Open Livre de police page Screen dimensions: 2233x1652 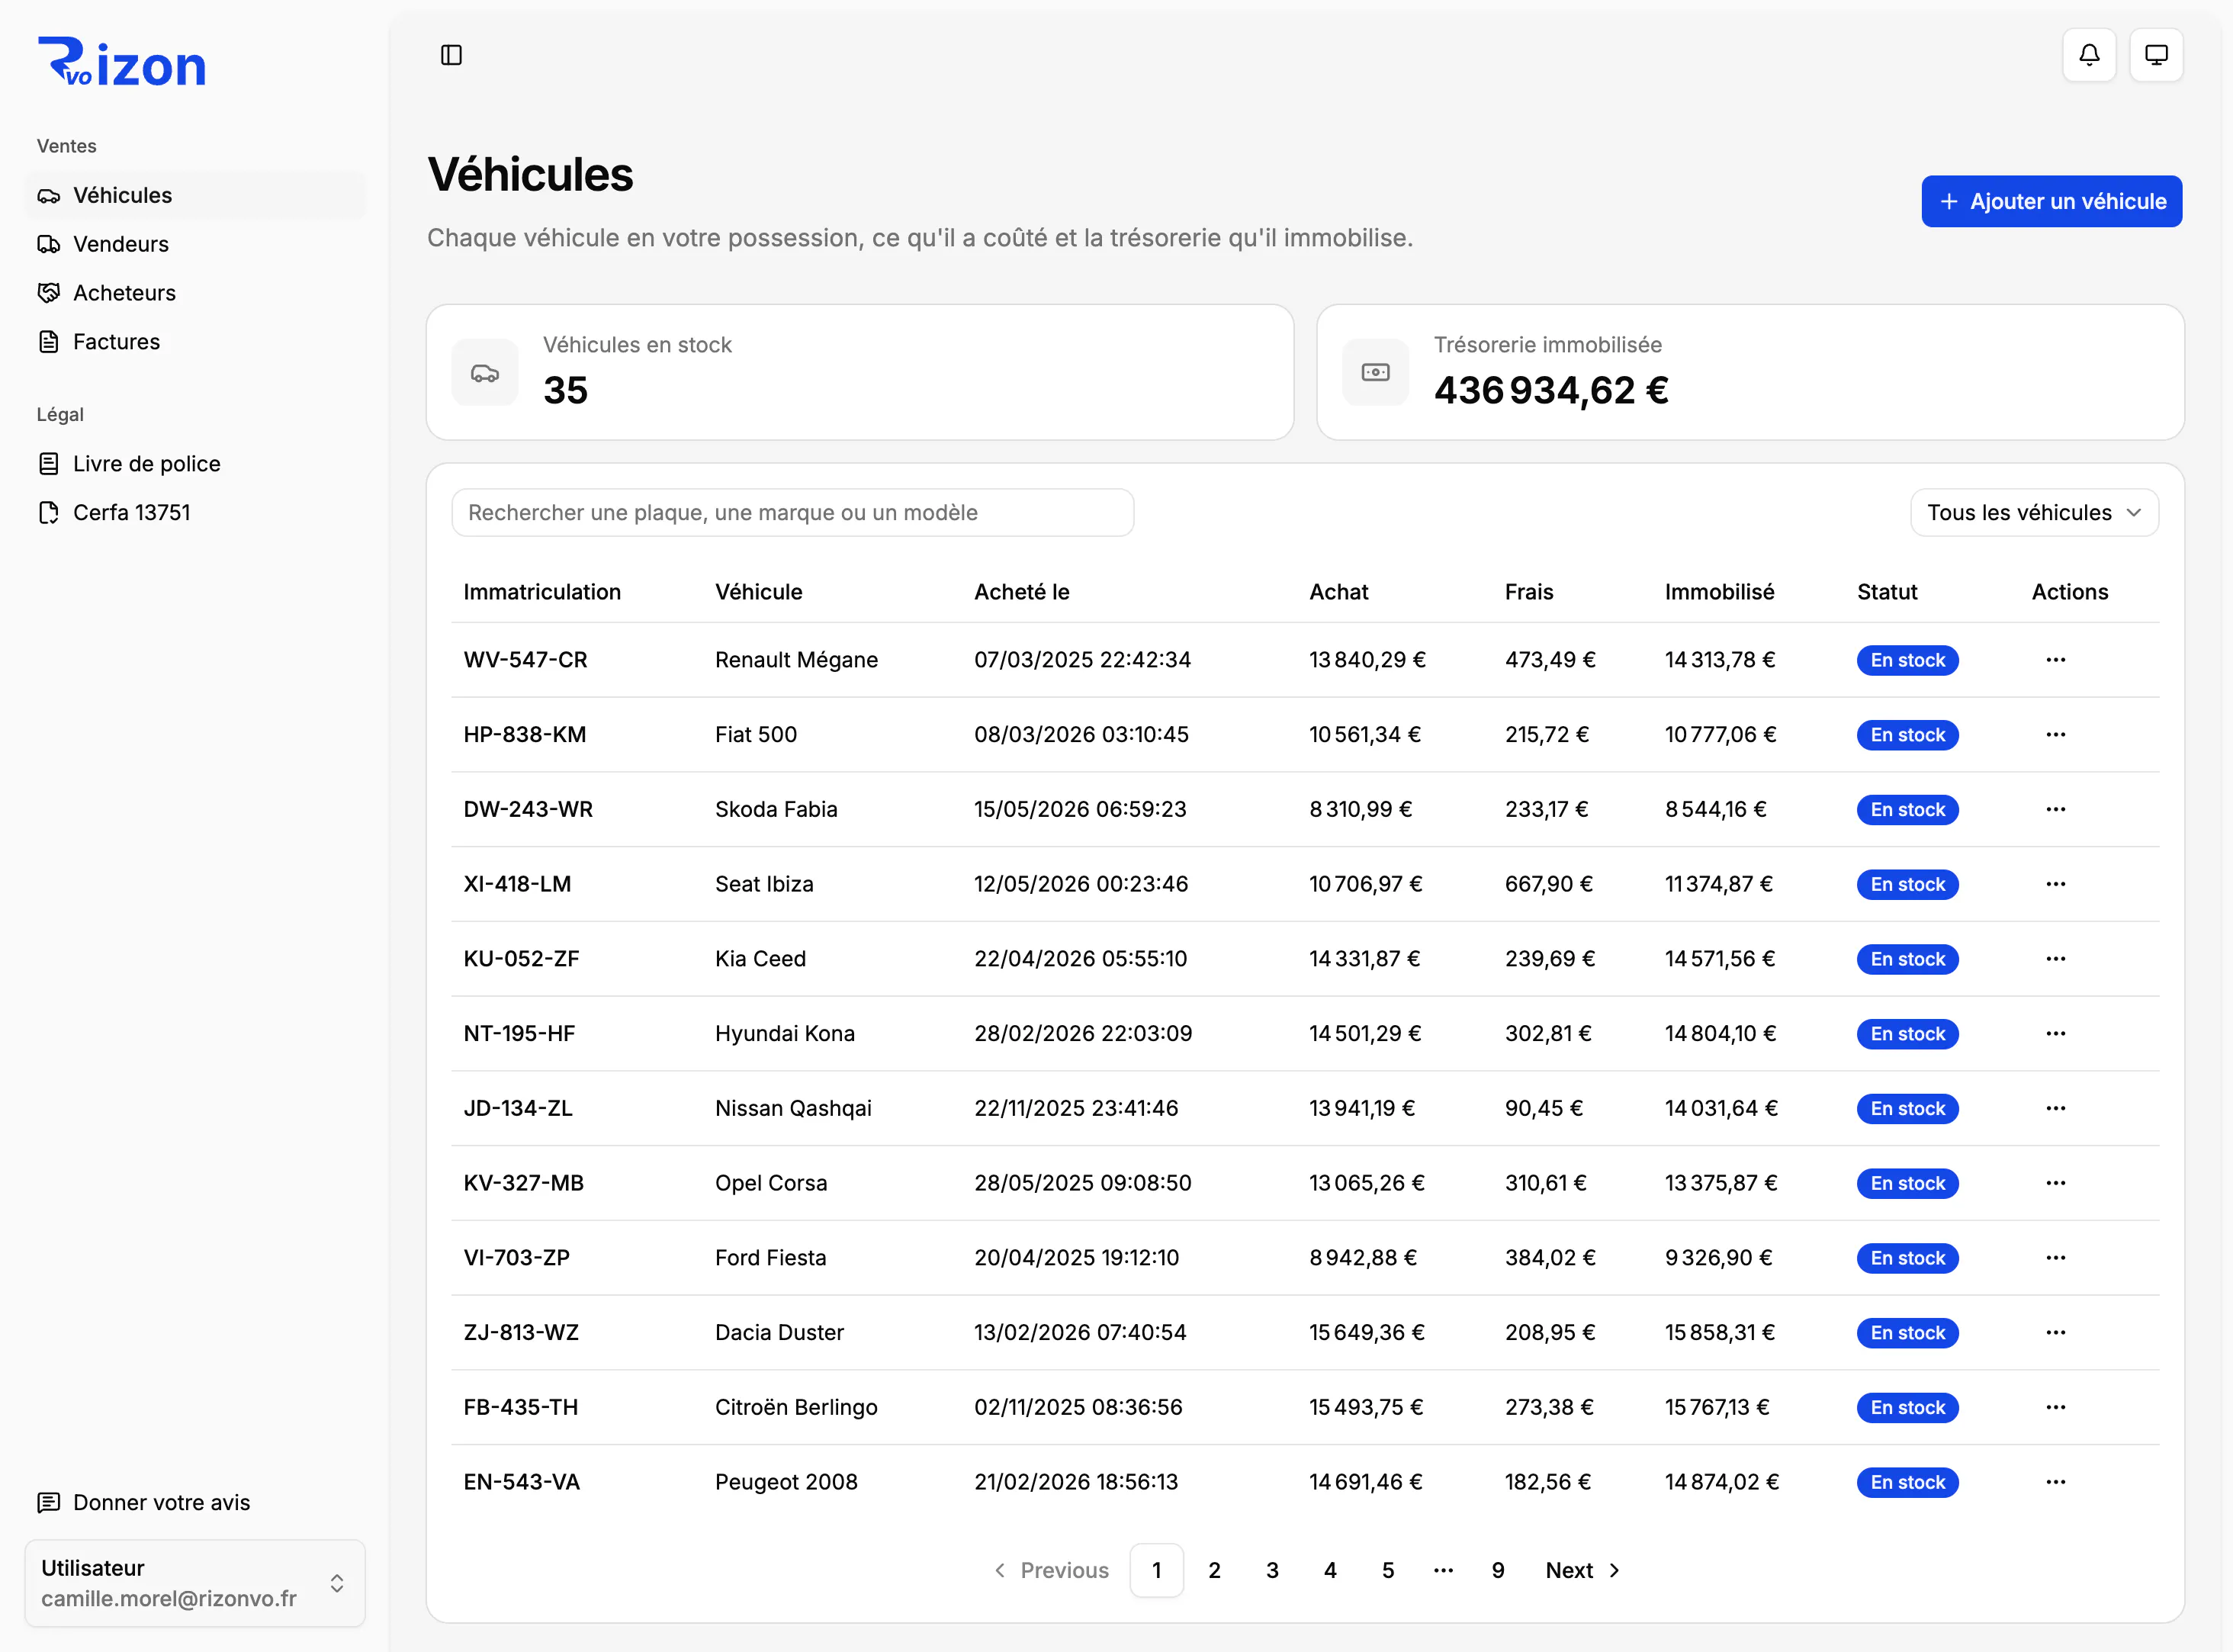pyautogui.click(x=195, y=464)
